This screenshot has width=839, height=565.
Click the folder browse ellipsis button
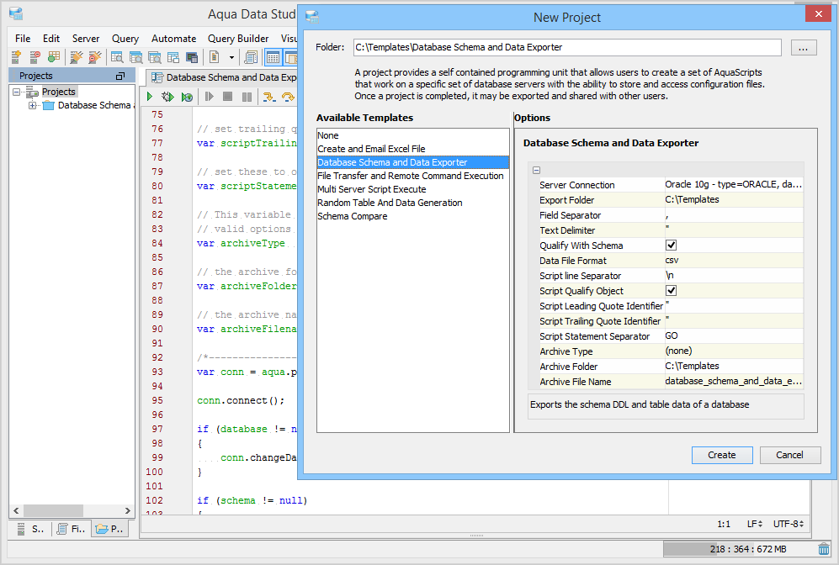[803, 48]
